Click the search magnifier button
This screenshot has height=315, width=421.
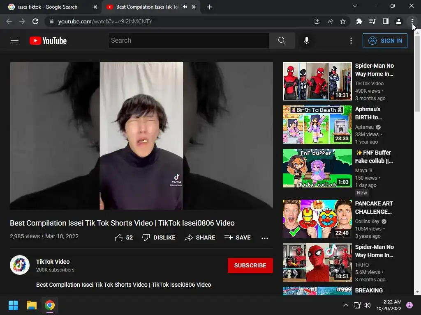(x=282, y=41)
